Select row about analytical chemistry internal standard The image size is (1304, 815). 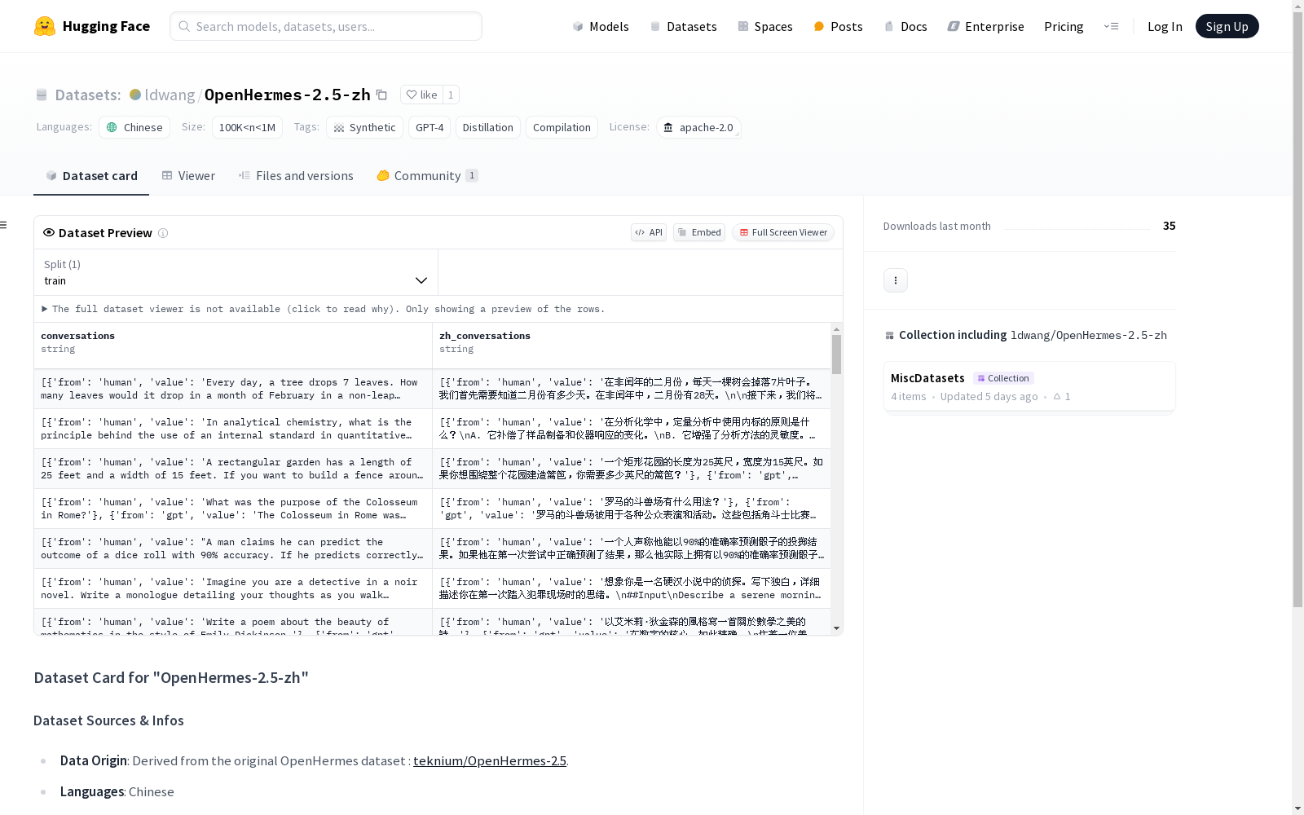432,429
